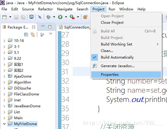
Task: Click the Debug bug icon
Action: pos(48,17)
